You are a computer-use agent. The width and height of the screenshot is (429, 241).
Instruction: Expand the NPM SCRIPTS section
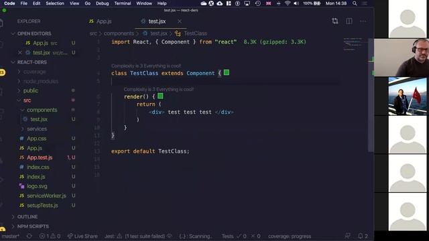(x=33, y=226)
